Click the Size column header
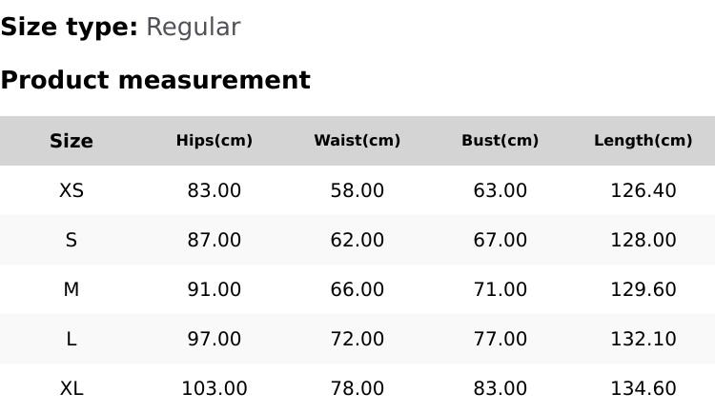Image resolution: width=715 pixels, height=413 pixels. (x=71, y=141)
